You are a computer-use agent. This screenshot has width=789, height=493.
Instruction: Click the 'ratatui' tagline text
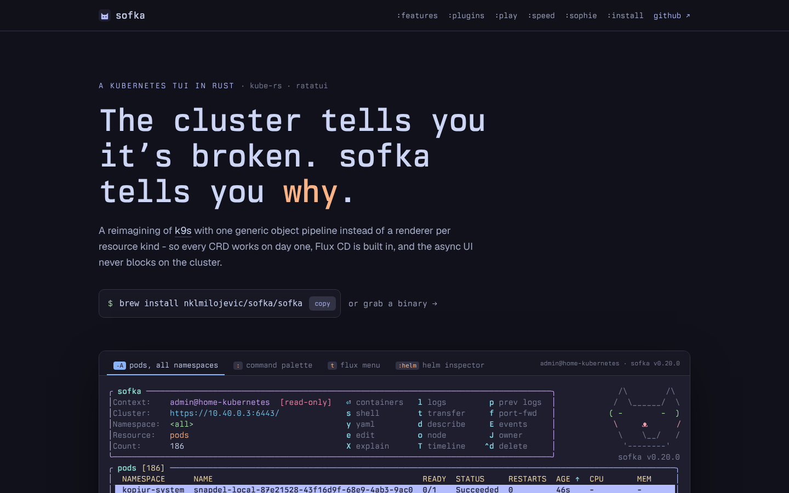tap(312, 85)
